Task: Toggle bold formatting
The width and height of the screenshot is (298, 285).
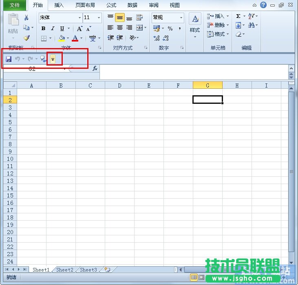Action: pyautogui.click(x=43, y=28)
